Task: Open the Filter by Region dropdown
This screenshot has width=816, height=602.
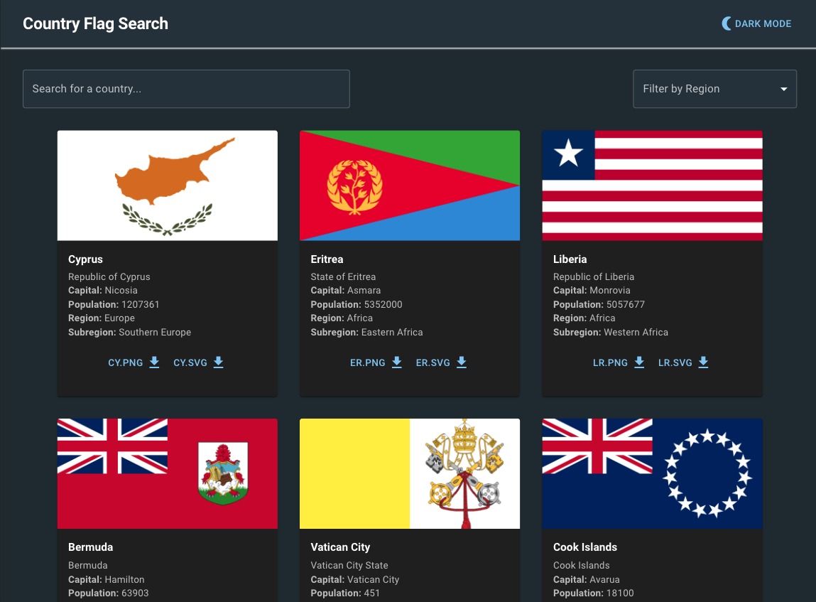Action: point(714,89)
